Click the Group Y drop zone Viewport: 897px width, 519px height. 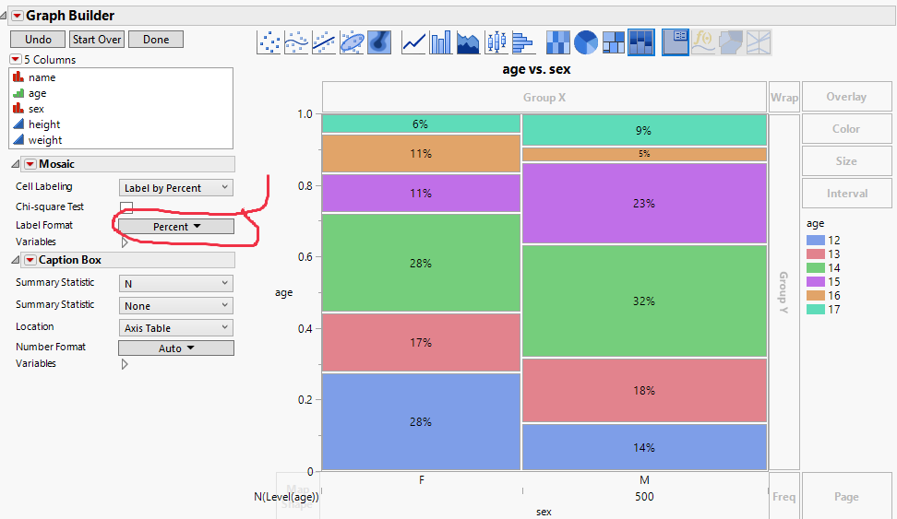783,292
